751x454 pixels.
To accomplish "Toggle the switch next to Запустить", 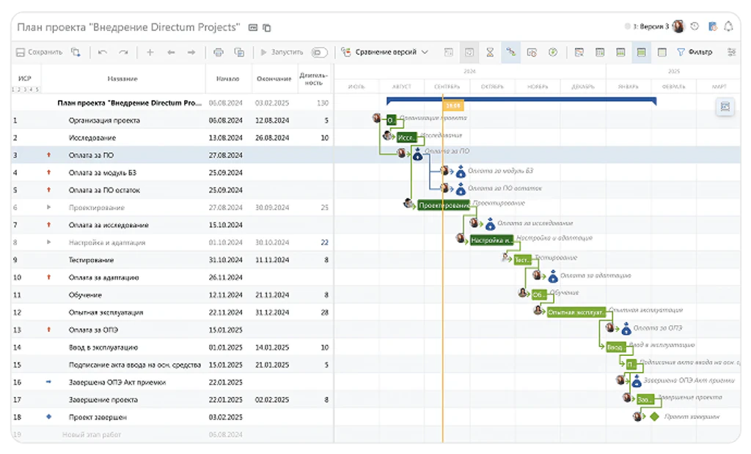I will [319, 52].
